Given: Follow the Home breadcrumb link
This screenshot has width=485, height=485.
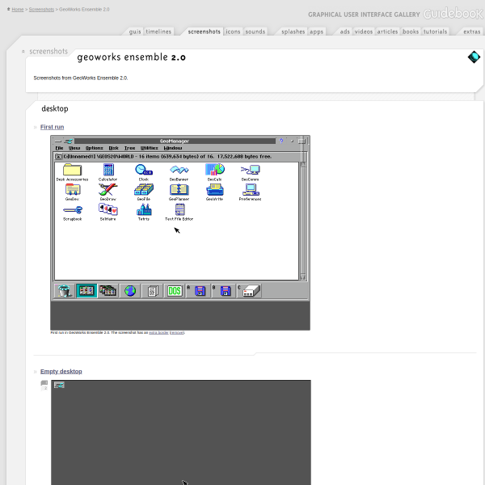Looking at the screenshot, I should [18, 10].
